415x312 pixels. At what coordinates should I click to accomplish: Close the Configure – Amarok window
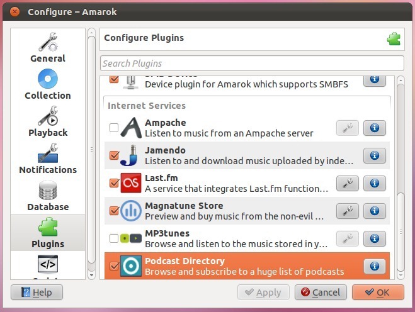pos(15,12)
